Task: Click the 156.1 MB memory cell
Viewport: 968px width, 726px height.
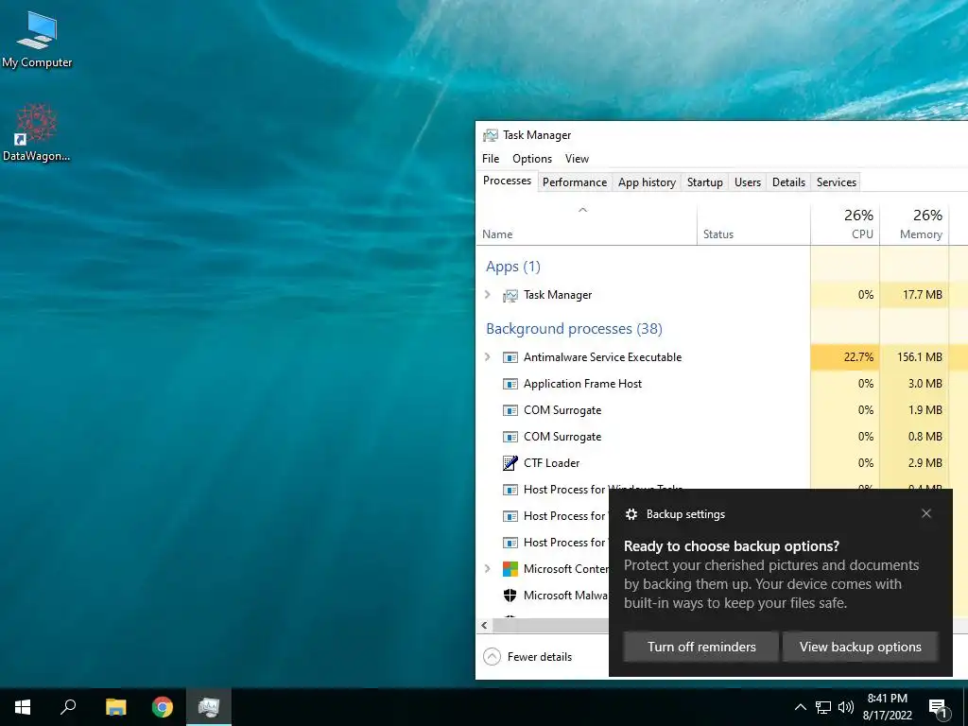Action: 914,357
